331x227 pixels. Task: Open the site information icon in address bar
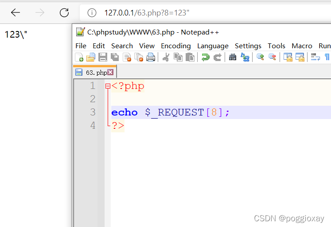tap(92, 13)
